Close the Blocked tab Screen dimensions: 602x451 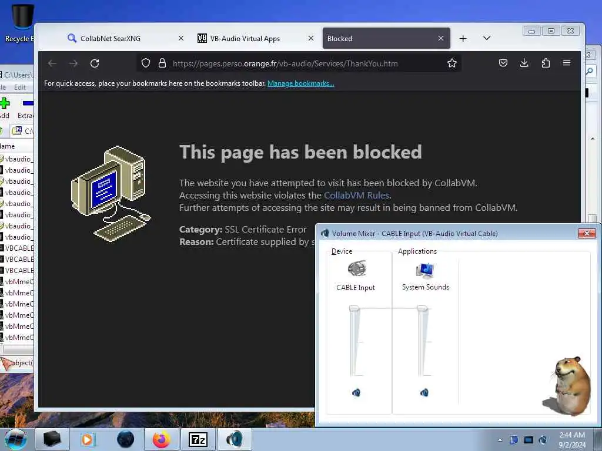click(x=441, y=38)
